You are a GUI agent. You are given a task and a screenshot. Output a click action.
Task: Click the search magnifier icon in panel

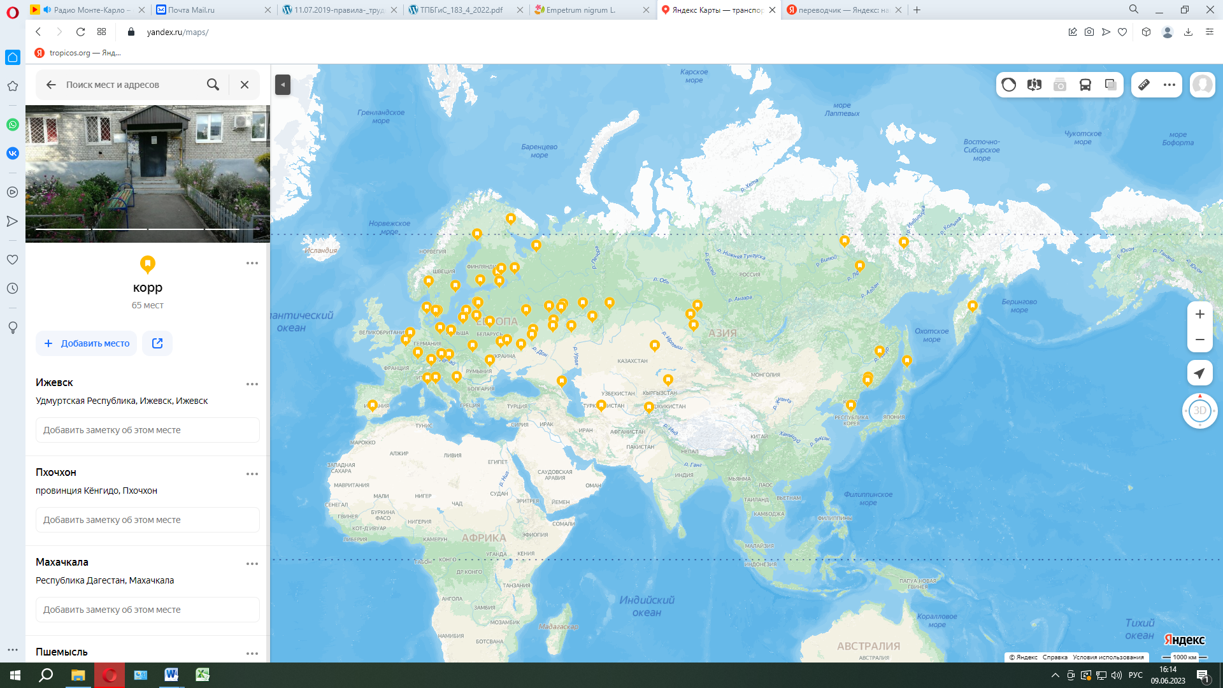pos(213,85)
